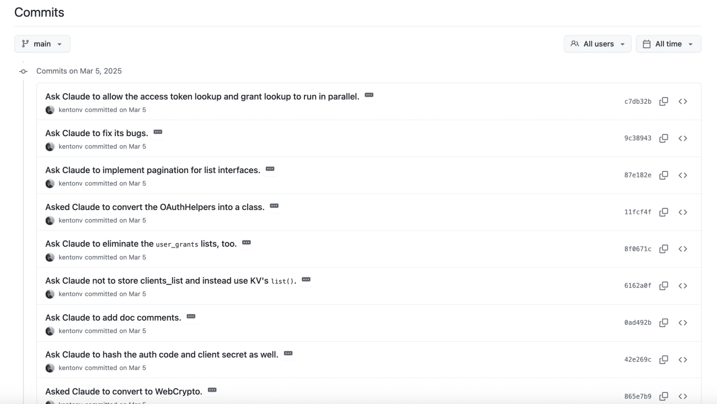Open commit 'Asked Claude to convert to WebCrypto.'
The height and width of the screenshot is (404, 717).
coord(124,391)
